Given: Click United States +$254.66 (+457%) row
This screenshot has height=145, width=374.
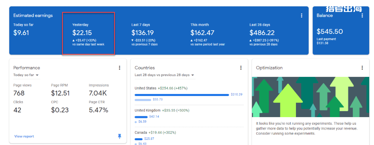Looking at the screenshot, I should coord(161,88).
